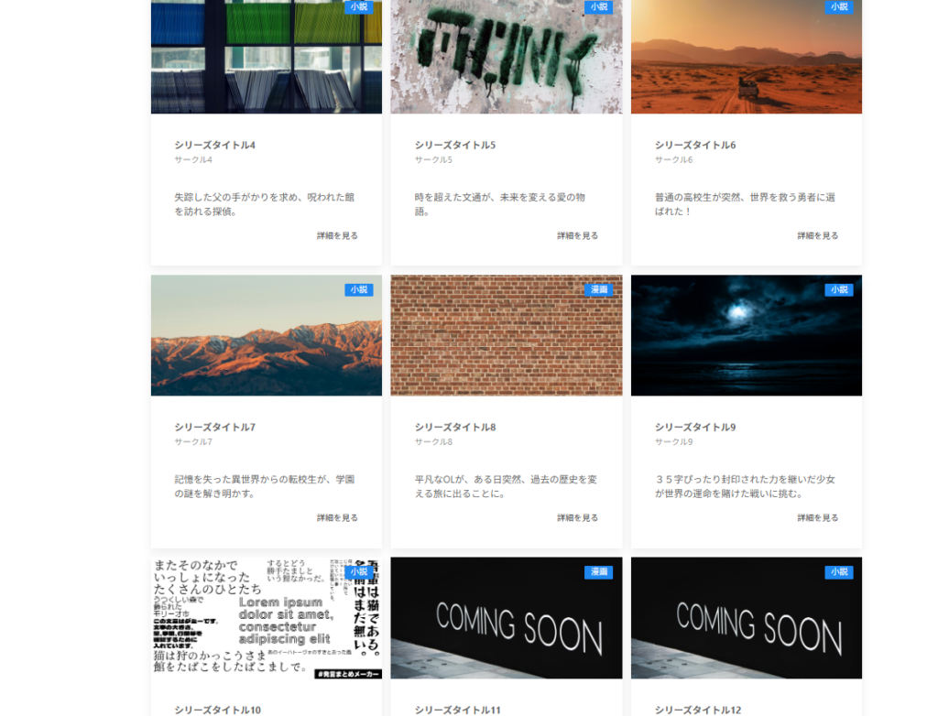Click the brick wall thumbnail image
Image resolution: width=938 pixels, height=716 pixels.
[x=506, y=336]
